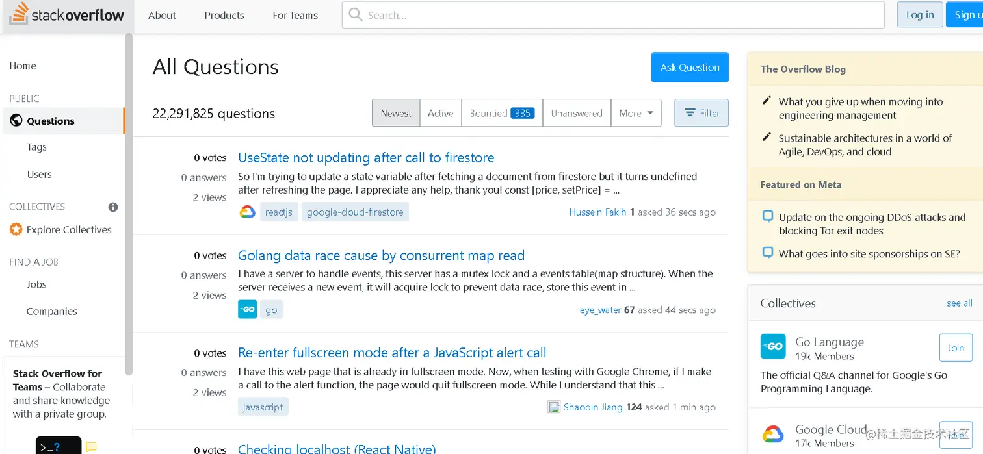Open 'What you give up when moving into engineering management'
Screen dimensions: 983x454
[x=861, y=108]
